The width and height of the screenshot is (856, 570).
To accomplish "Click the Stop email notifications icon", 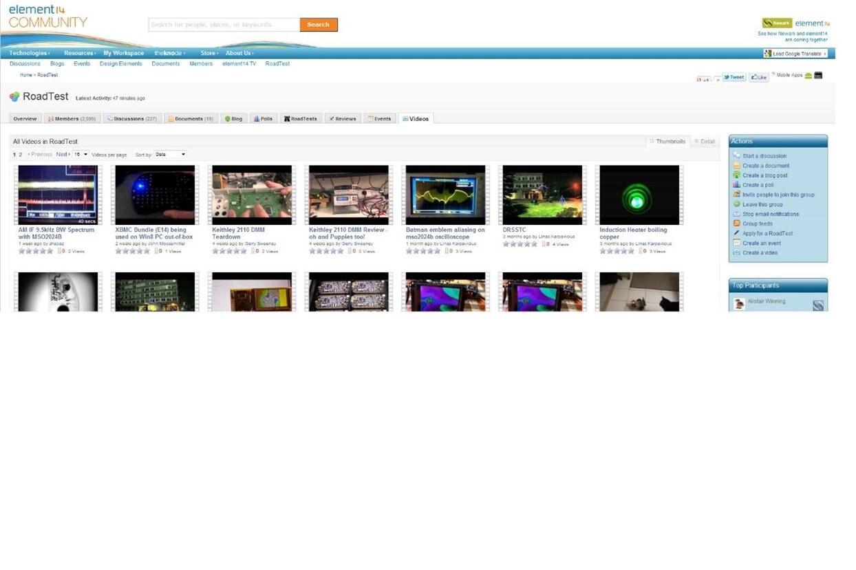I will click(x=737, y=214).
